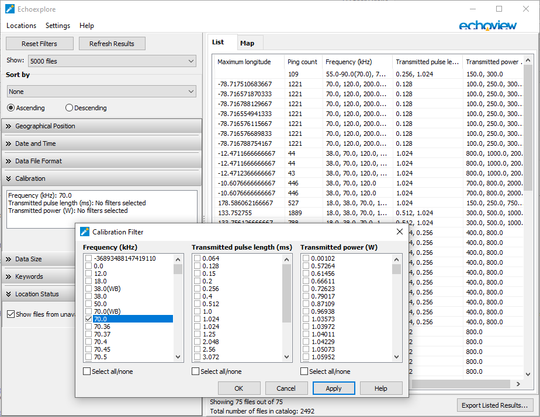Click the results table horizontal scrollbar thumb
The width and height of the screenshot is (540, 417).
point(461,384)
